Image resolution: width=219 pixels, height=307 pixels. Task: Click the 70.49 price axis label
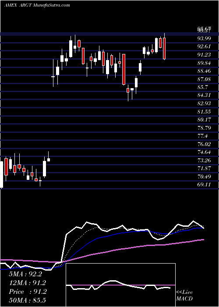tap(204, 177)
